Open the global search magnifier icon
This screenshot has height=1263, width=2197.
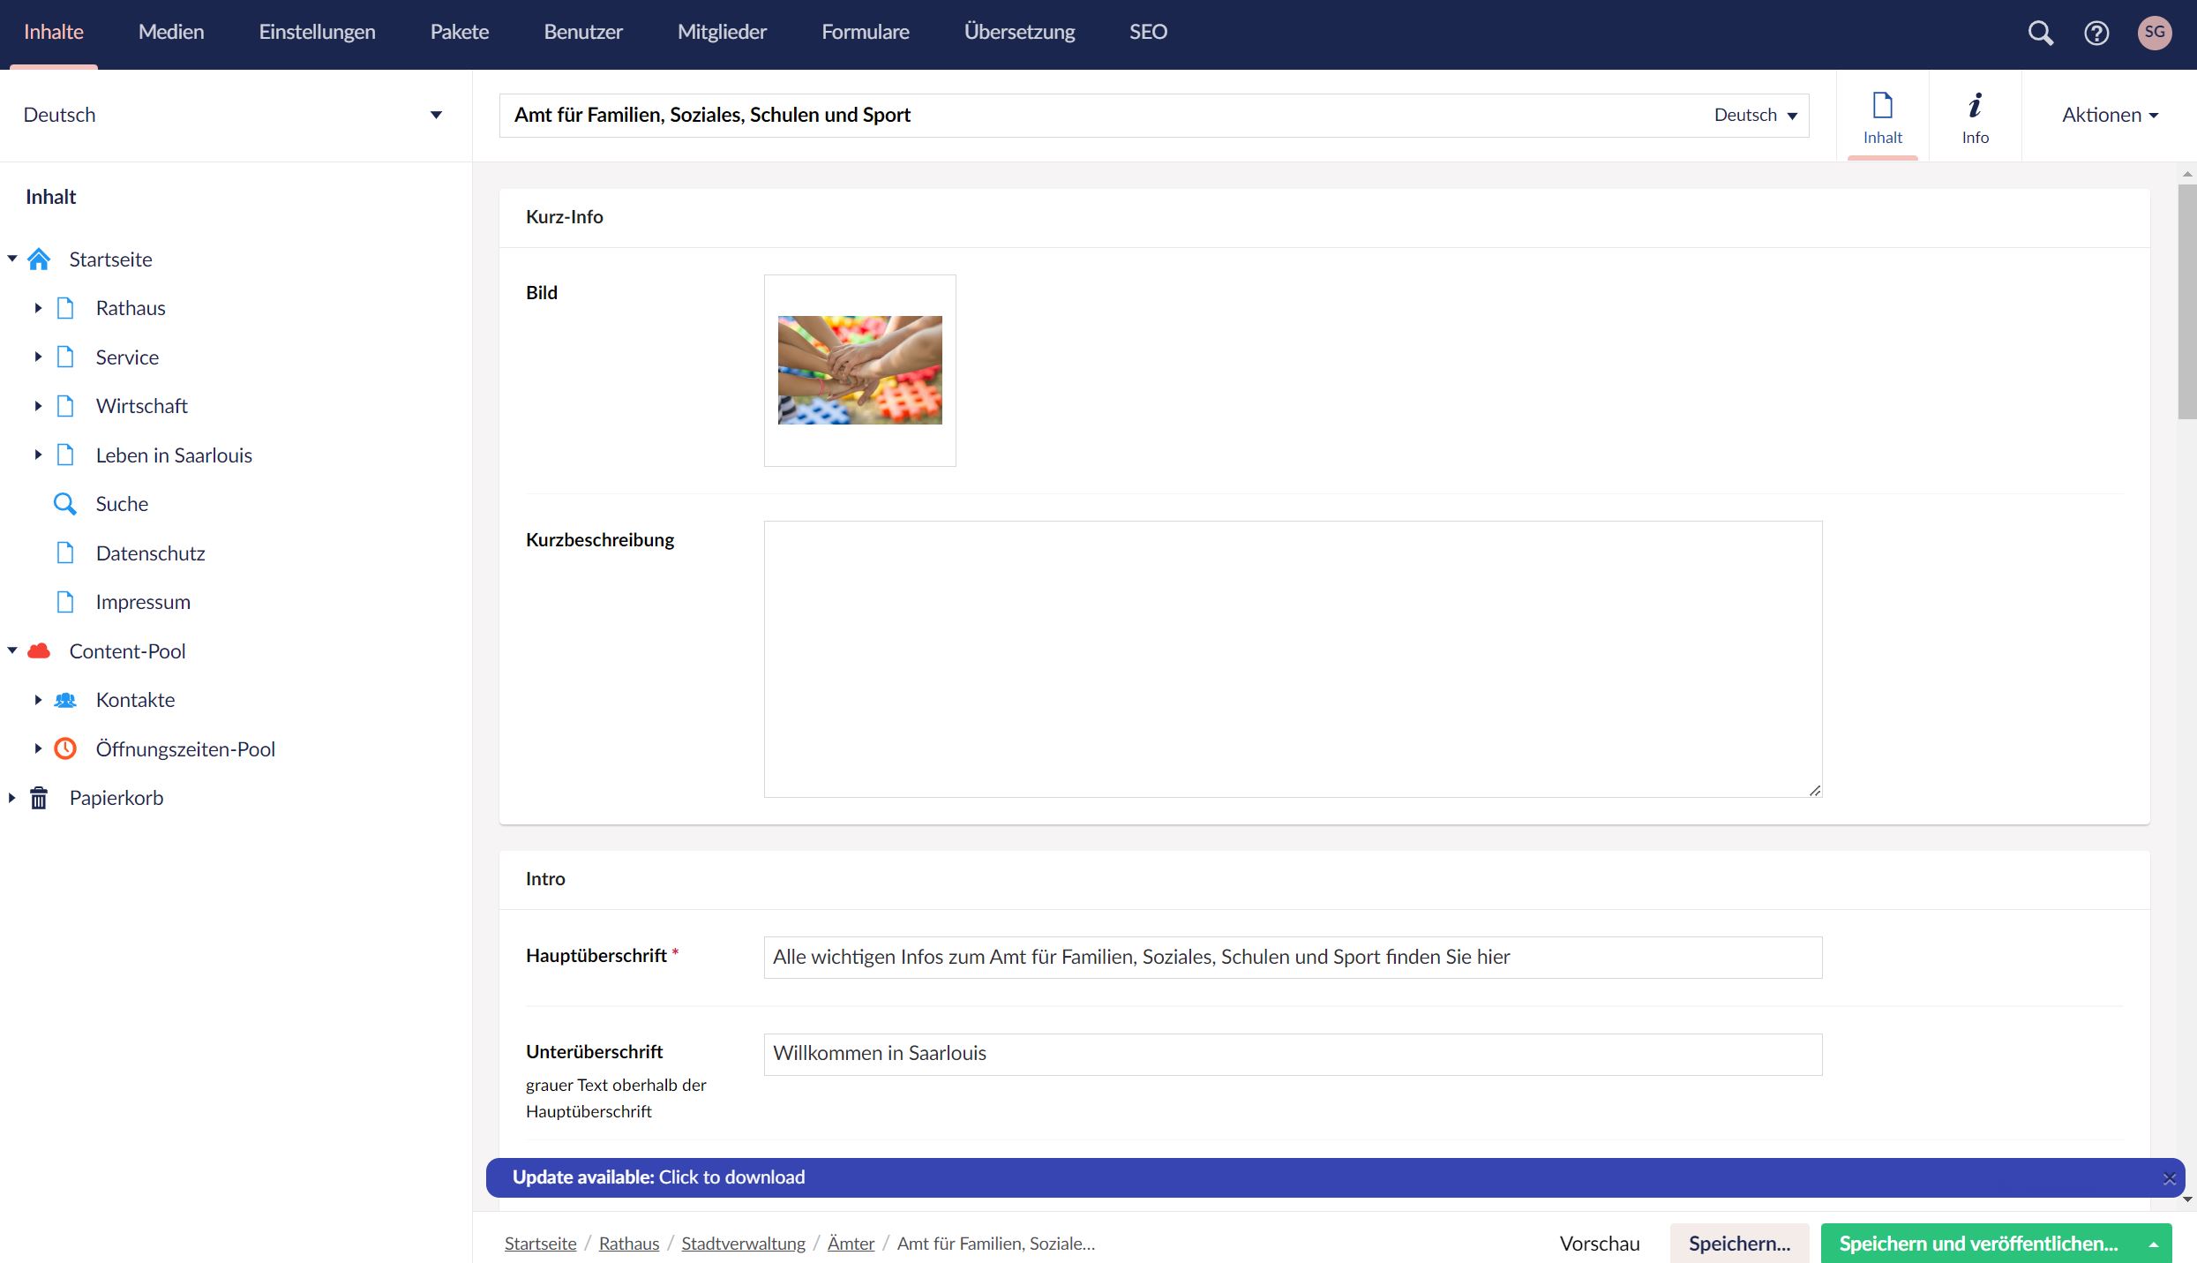(2040, 33)
